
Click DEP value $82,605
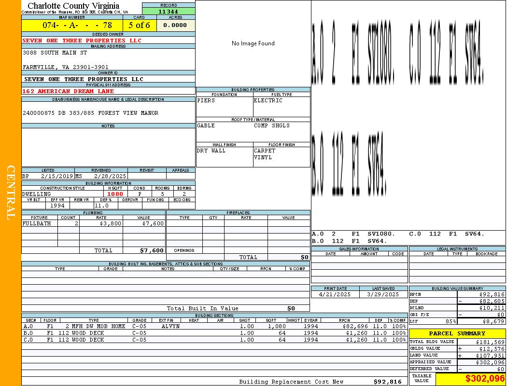(x=492, y=302)
